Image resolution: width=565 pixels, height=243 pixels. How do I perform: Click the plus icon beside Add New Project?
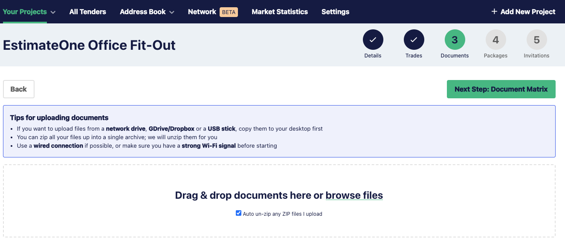[494, 12]
